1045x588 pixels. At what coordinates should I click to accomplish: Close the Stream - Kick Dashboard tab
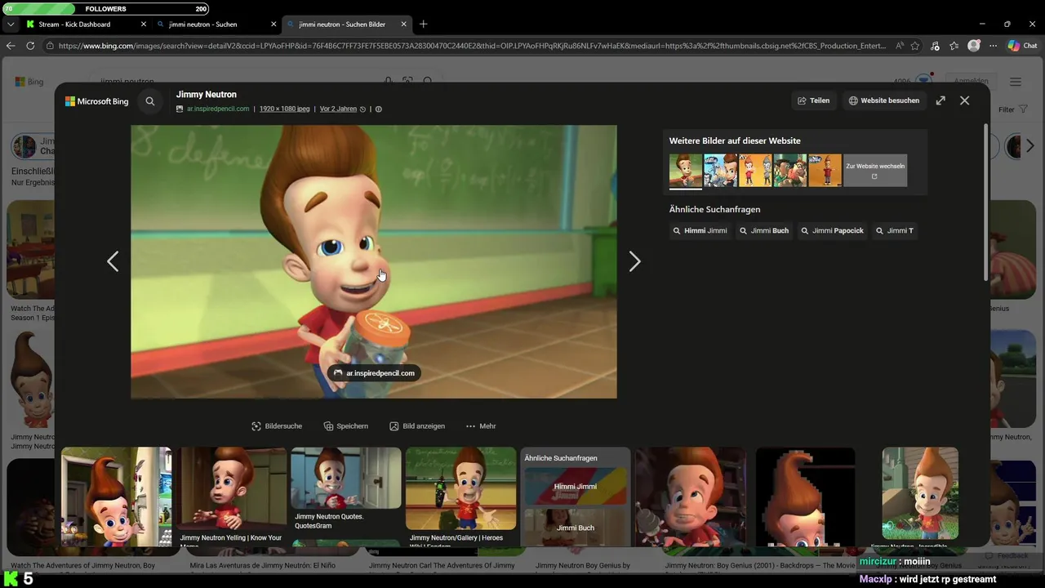point(144,24)
